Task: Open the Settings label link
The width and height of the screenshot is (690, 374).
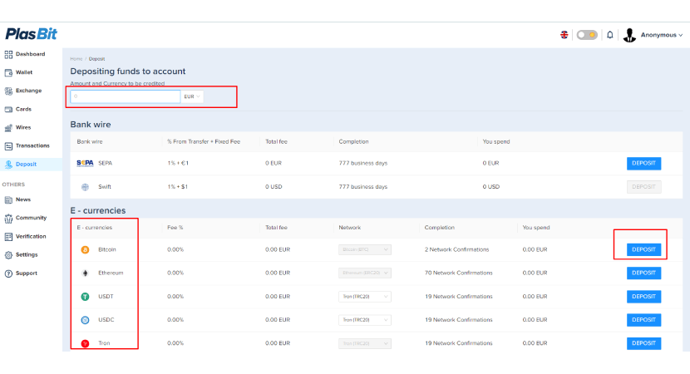Action: point(27,255)
